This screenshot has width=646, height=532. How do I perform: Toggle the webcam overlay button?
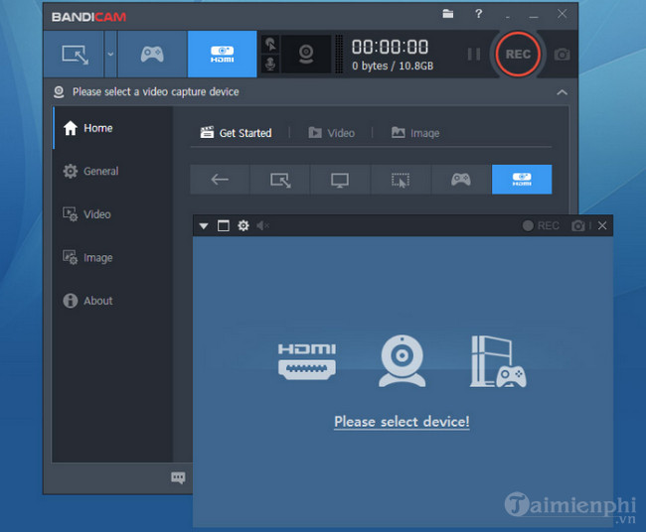[306, 54]
